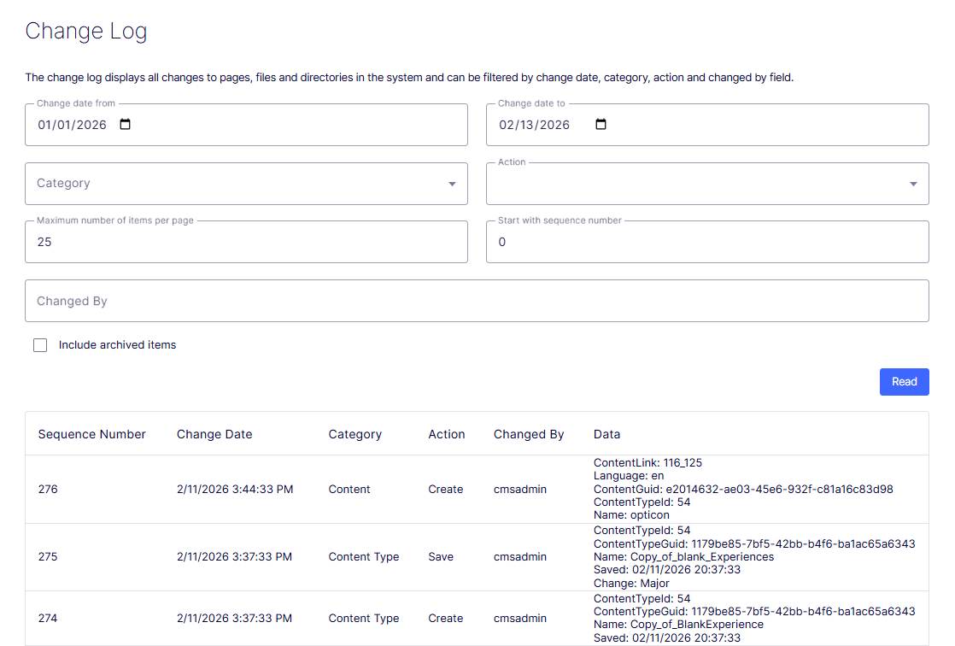Screen dimensions: 955x646
Task: Click the Change Date column header
Action: tap(214, 434)
